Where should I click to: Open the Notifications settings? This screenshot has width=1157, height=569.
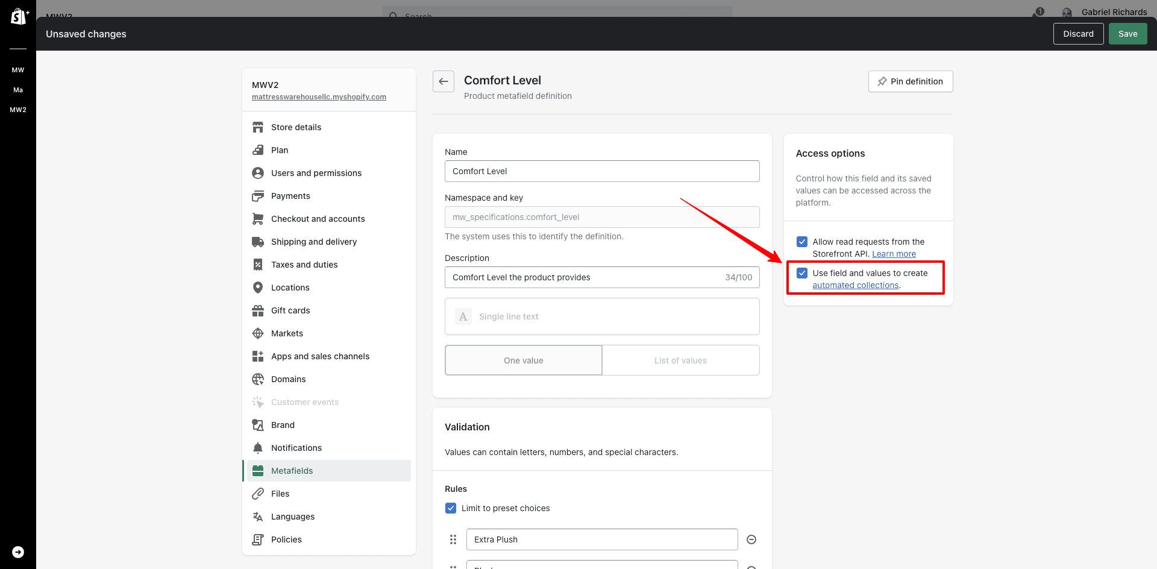(x=296, y=448)
